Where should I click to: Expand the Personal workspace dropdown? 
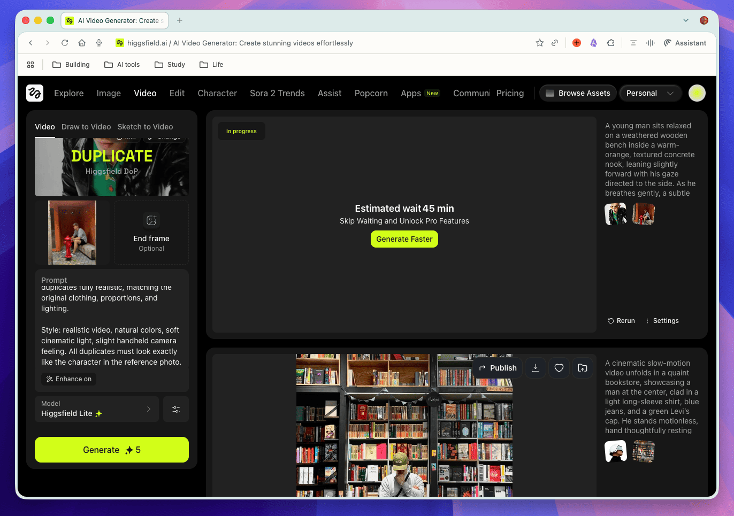click(x=650, y=93)
